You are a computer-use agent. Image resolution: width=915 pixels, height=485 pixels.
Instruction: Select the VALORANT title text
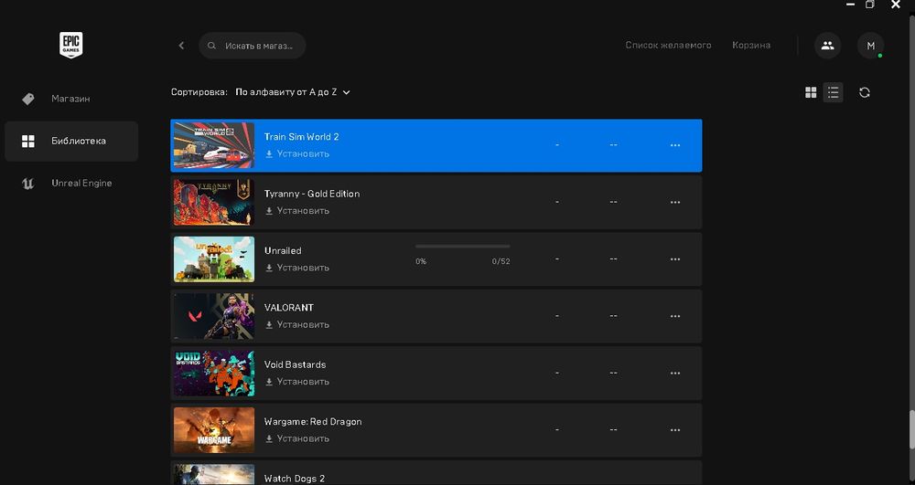coord(289,308)
